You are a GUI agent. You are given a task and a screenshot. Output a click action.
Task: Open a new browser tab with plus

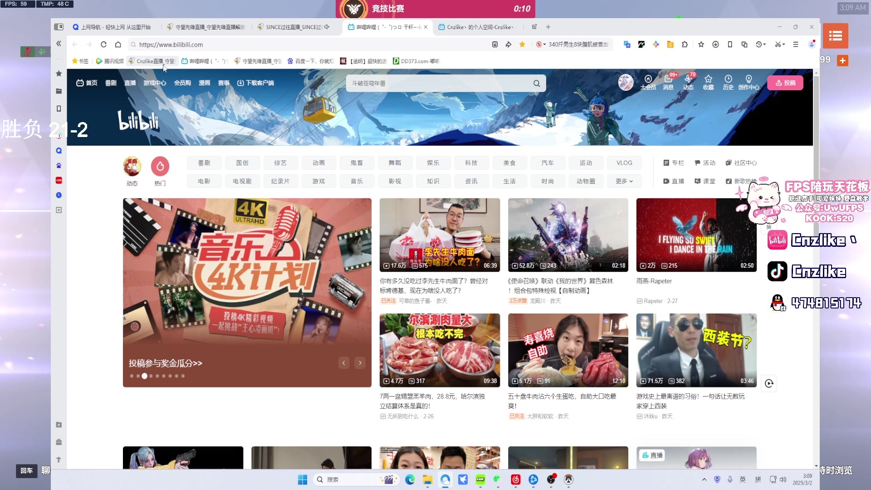point(548,27)
